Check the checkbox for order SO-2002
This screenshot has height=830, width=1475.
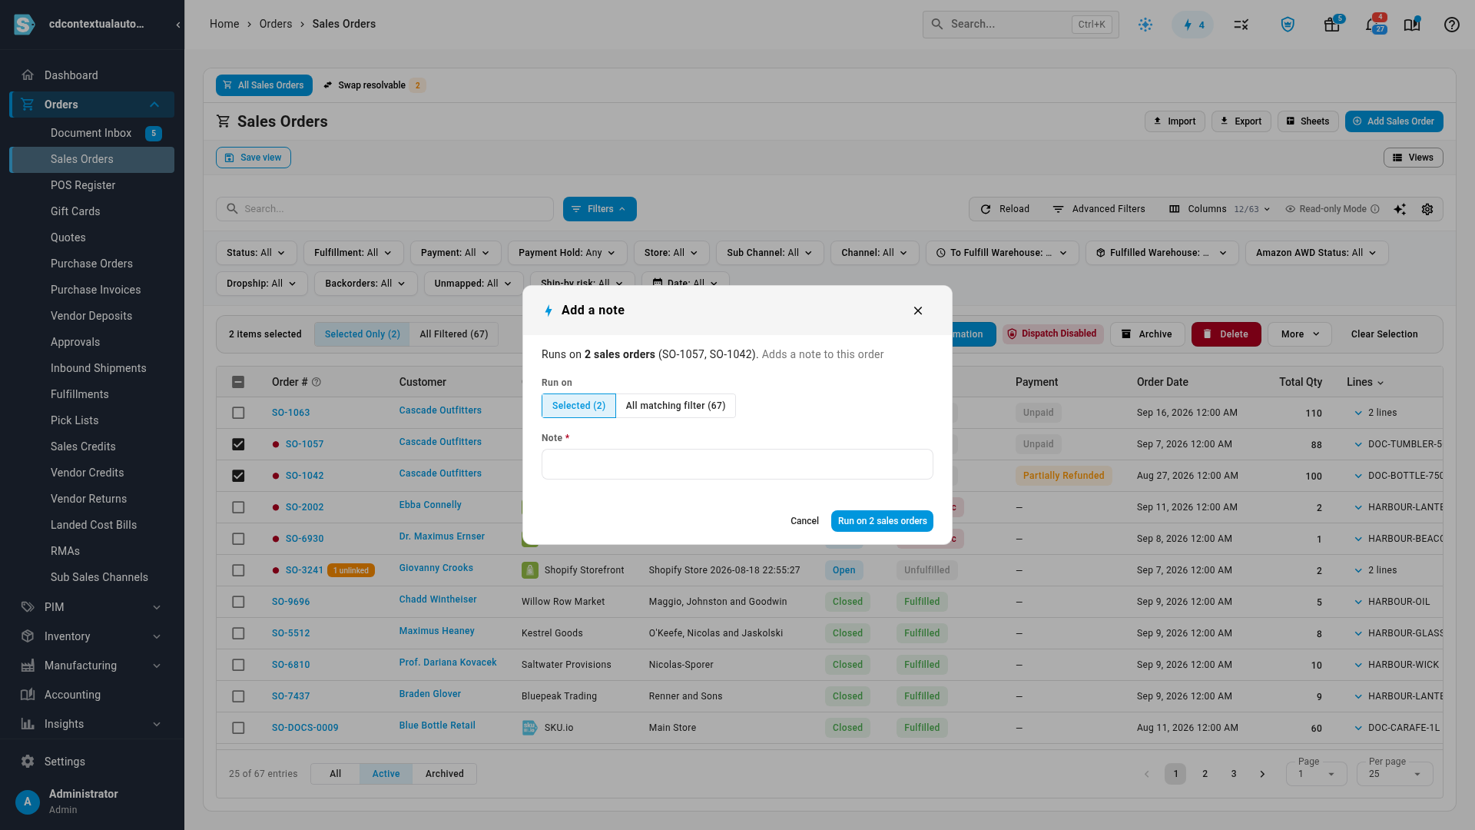click(x=238, y=507)
